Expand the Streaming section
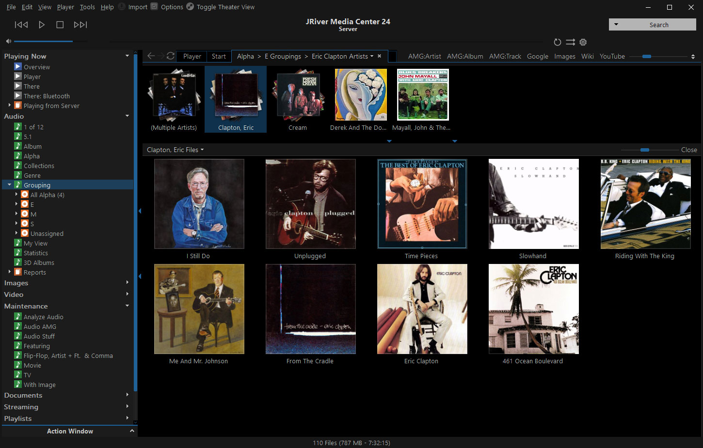Viewport: 703px width, 448px height. [x=128, y=406]
